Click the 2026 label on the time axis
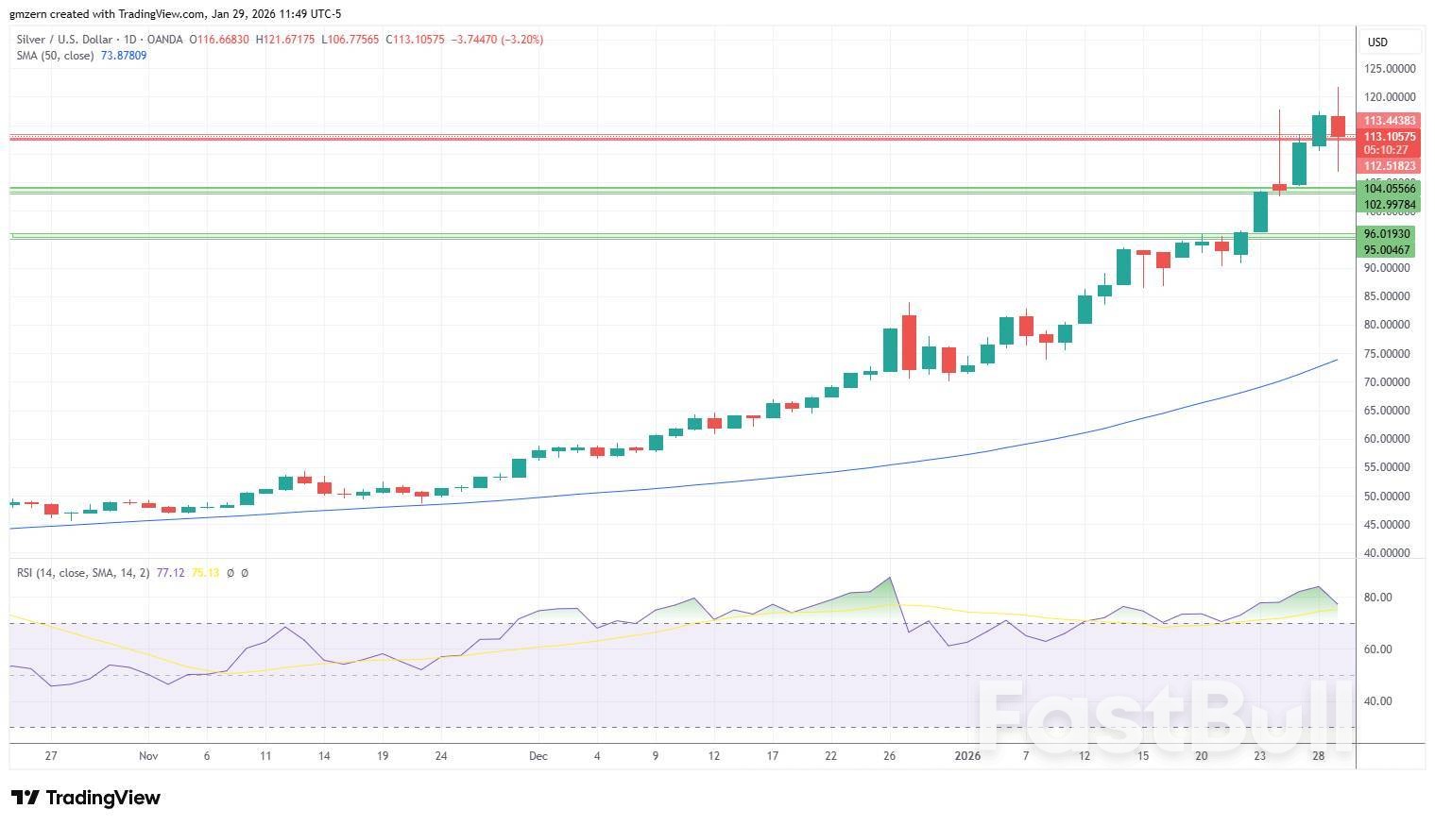The width and height of the screenshot is (1435, 826). [x=967, y=756]
